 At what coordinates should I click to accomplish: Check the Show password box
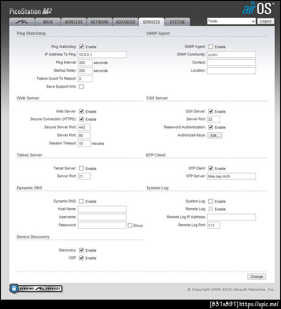130,225
